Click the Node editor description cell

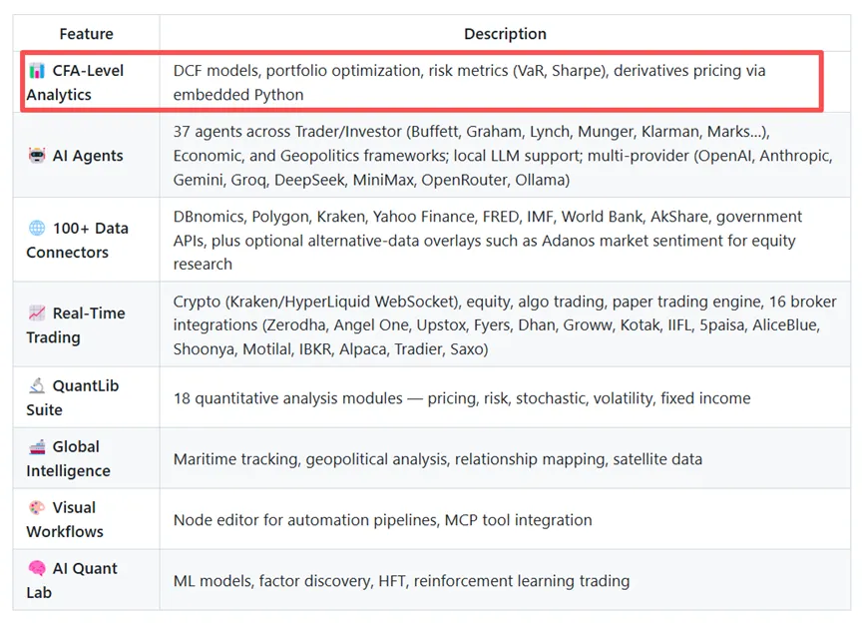pyautogui.click(x=383, y=520)
